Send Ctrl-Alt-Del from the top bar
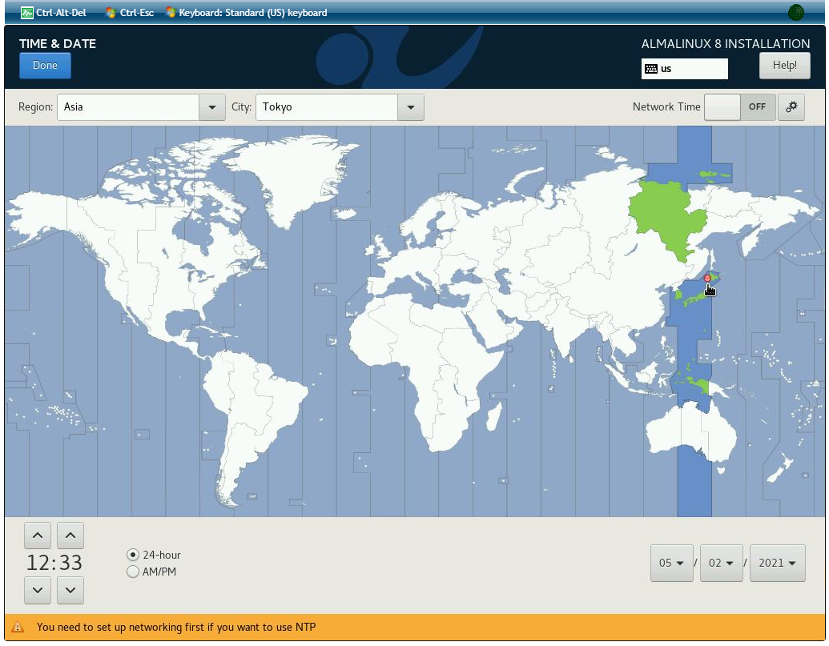Viewport: 829px width, 646px height. [54, 13]
